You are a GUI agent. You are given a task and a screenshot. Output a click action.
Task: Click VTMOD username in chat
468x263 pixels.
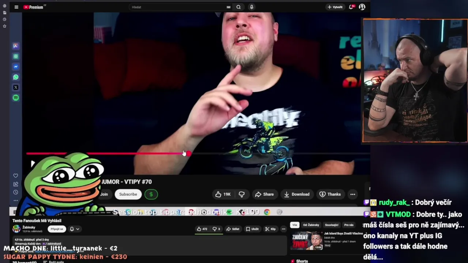point(398,214)
